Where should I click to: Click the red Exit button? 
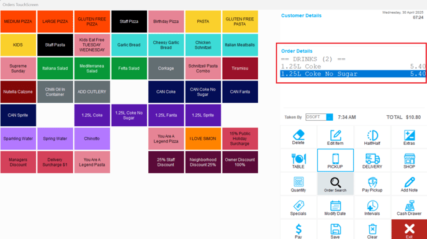click(409, 229)
